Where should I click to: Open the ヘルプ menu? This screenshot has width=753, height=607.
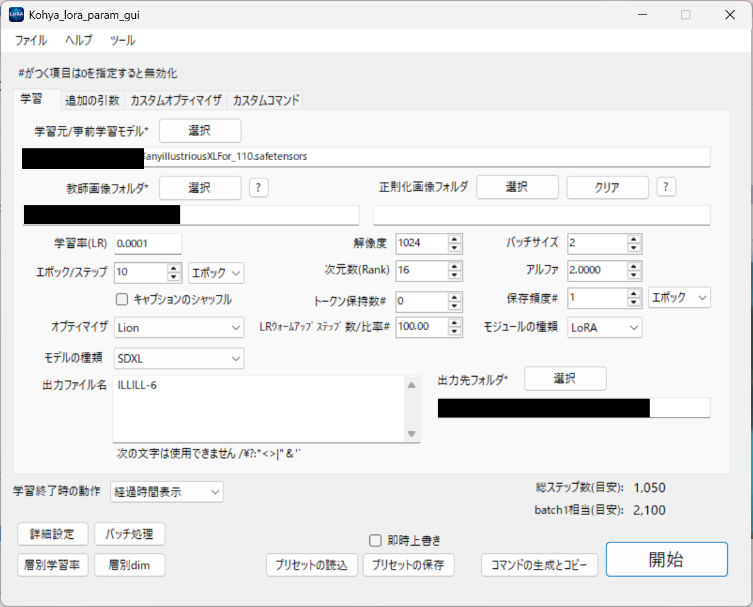click(x=78, y=41)
